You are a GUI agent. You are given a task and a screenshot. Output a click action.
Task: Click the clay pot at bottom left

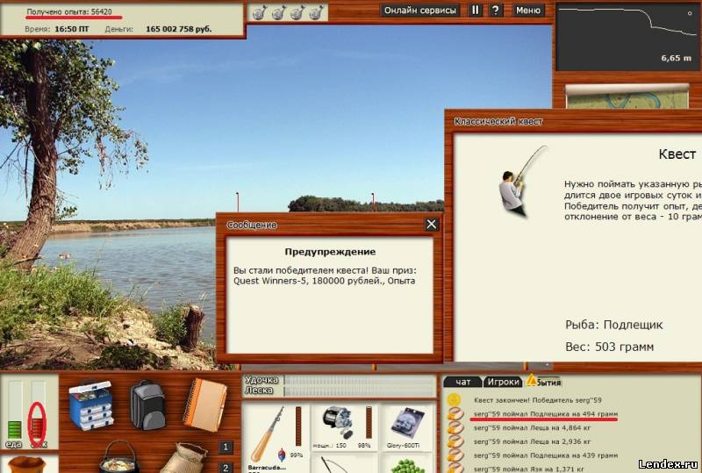click(x=26, y=464)
